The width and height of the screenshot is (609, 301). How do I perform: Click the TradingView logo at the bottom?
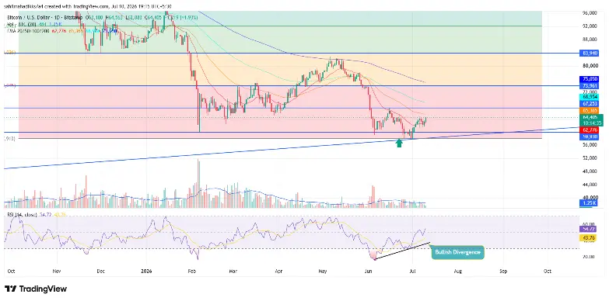[x=36, y=289]
